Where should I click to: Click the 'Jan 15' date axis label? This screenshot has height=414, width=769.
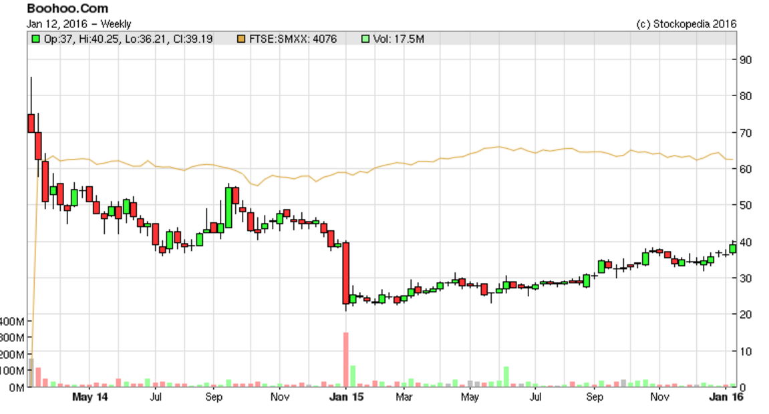tap(346, 397)
